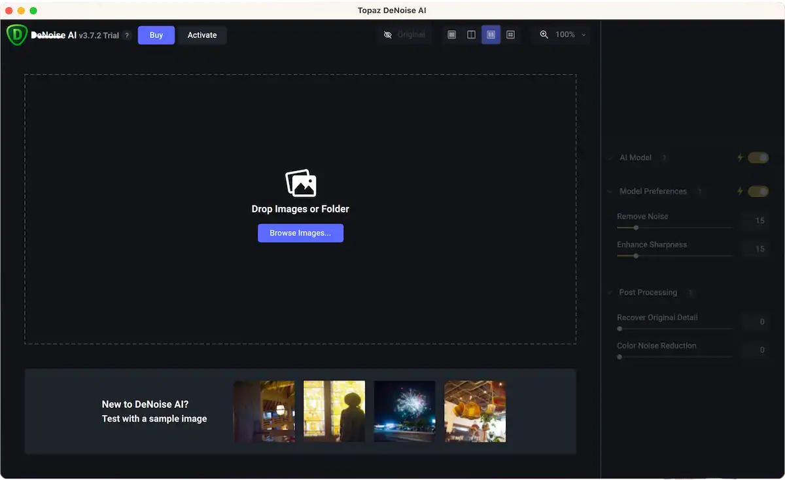Screen dimensions: 785x480
Task: Click the Topaz DeNoise shield logo
Action: [16, 35]
